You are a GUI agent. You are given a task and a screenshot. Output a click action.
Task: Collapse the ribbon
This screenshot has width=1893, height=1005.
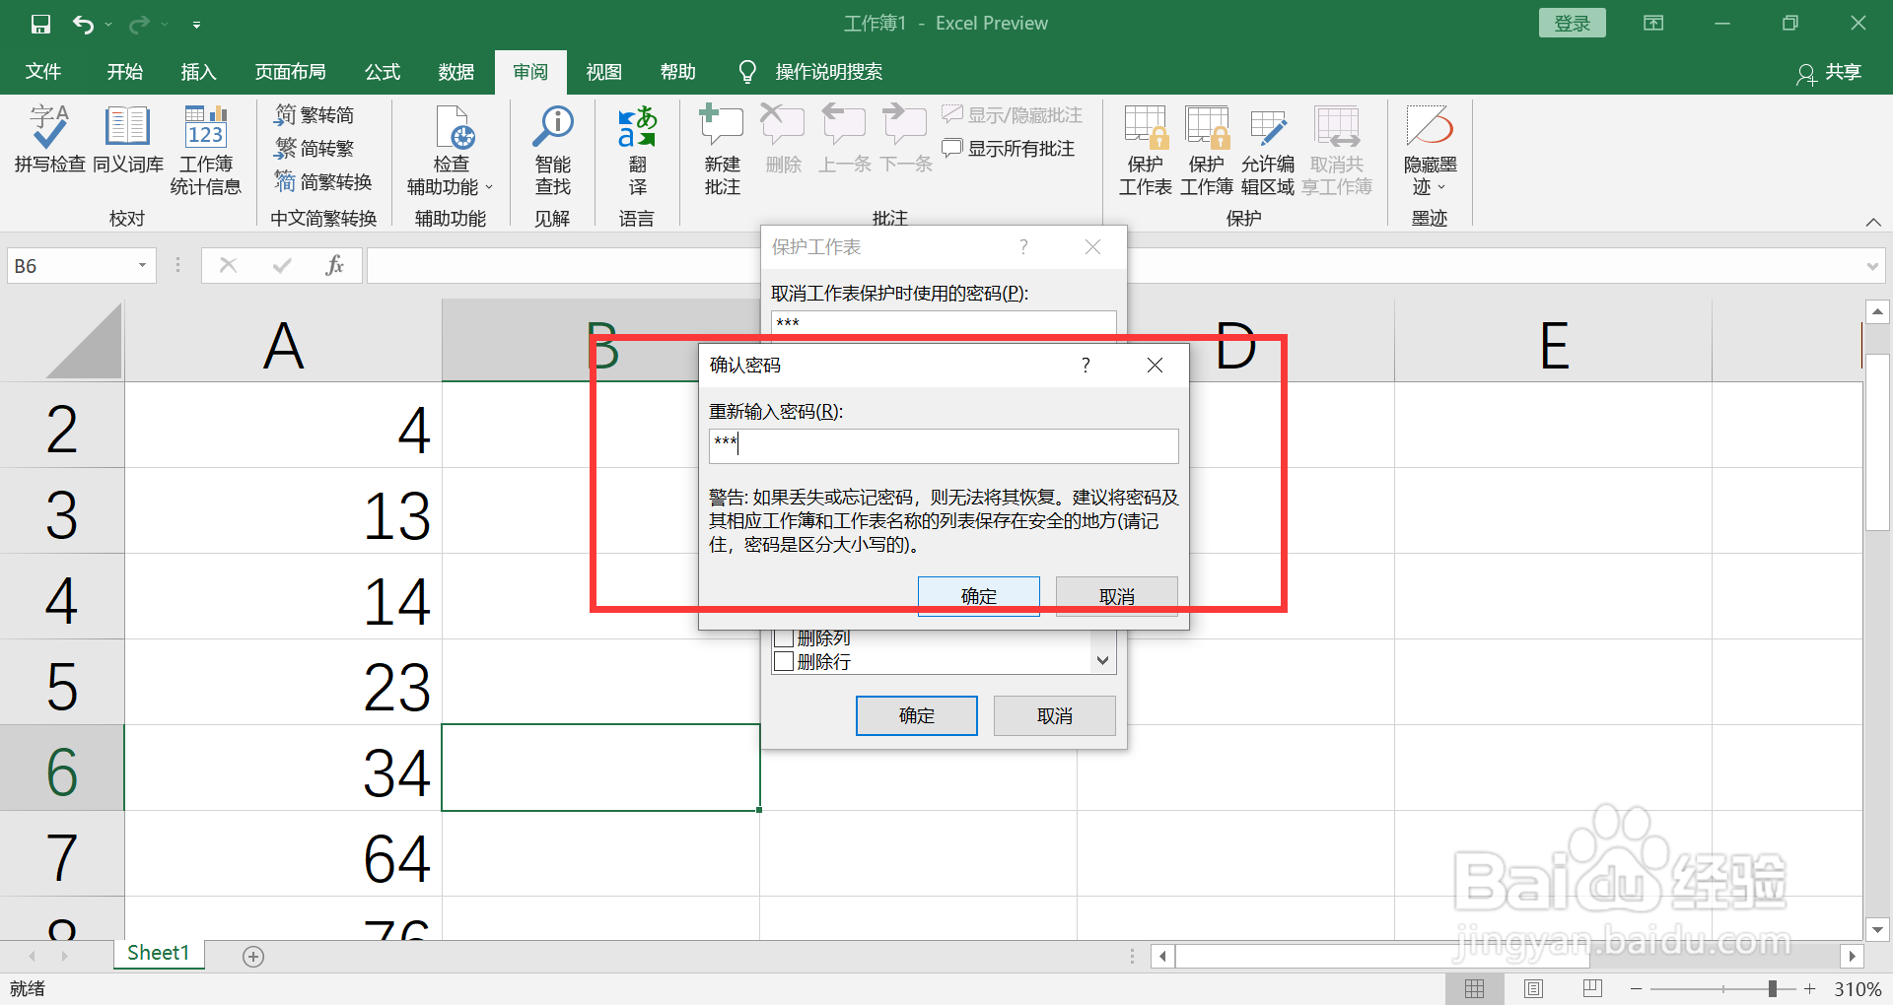1873,222
